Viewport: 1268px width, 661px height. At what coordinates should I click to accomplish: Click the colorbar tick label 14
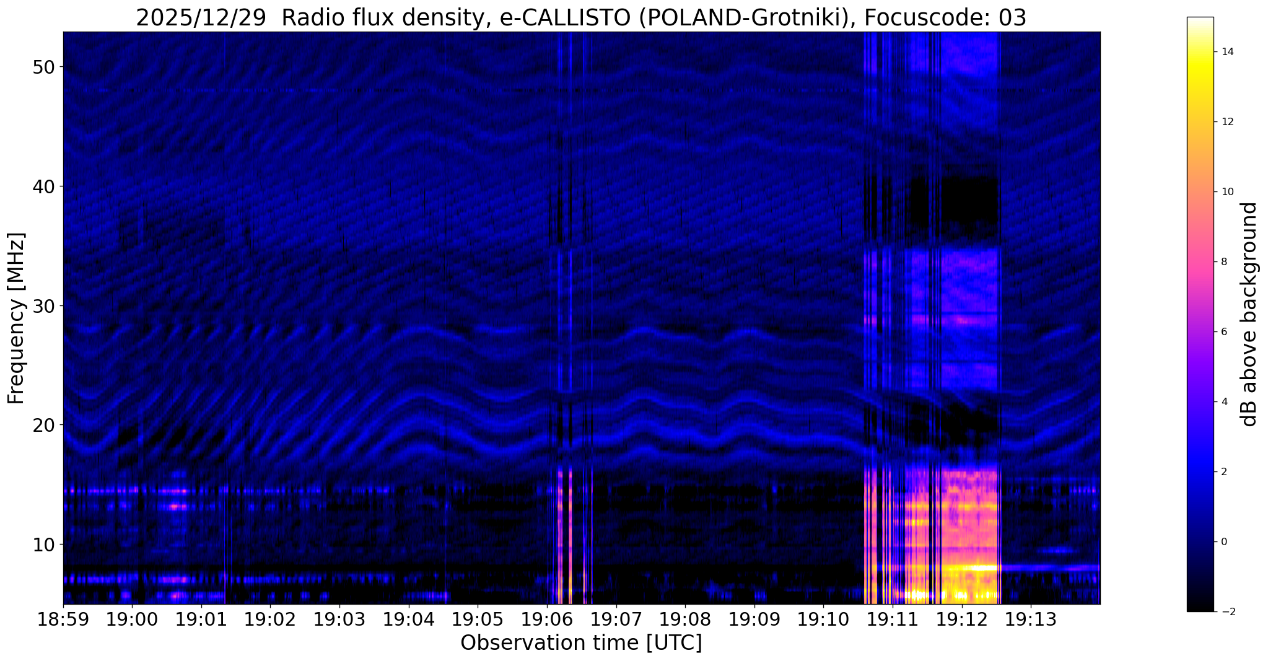[1226, 51]
